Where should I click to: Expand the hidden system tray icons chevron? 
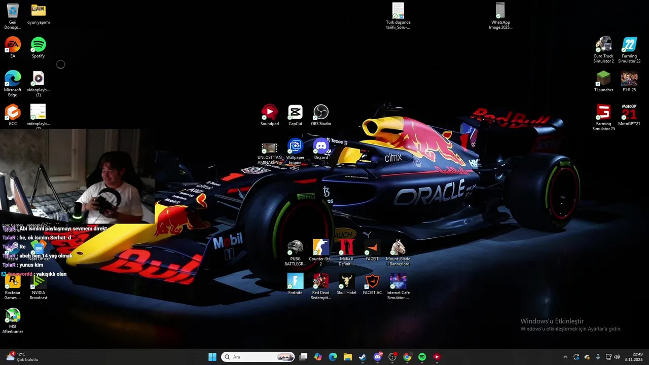coord(565,357)
